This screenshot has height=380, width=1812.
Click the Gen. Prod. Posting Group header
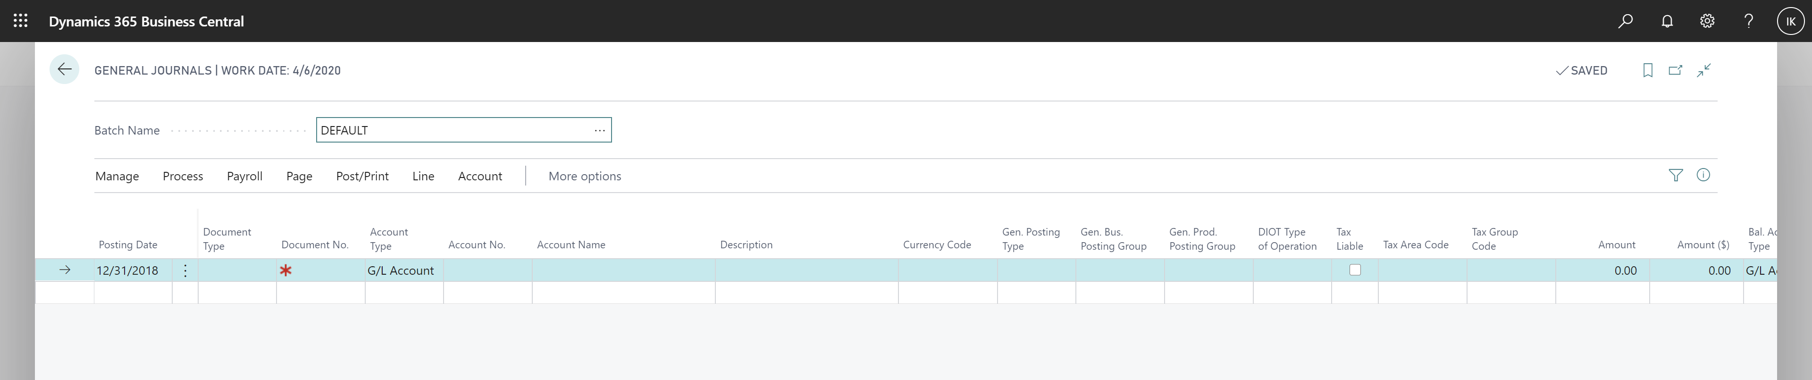point(1202,238)
